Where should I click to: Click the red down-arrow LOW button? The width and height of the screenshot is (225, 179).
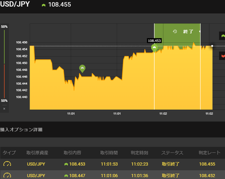[222, 56]
